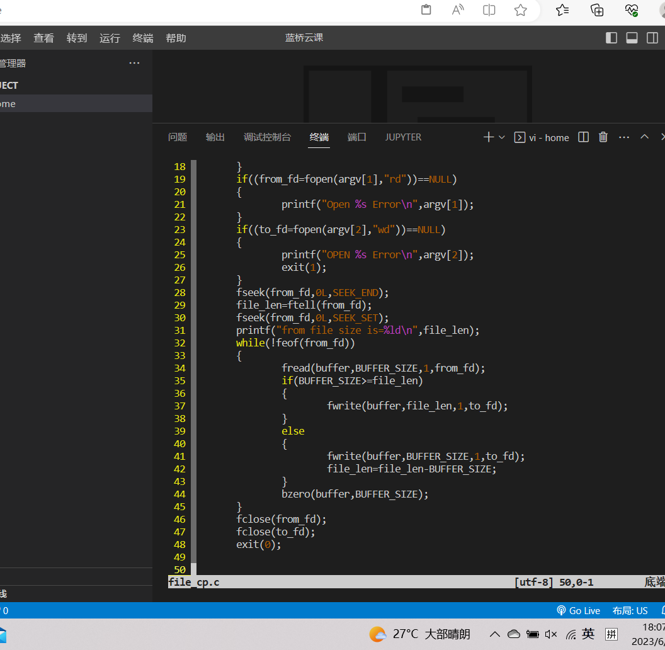Click the vi editor left scrollbar strip
665x650 pixels.
click(x=193, y=367)
